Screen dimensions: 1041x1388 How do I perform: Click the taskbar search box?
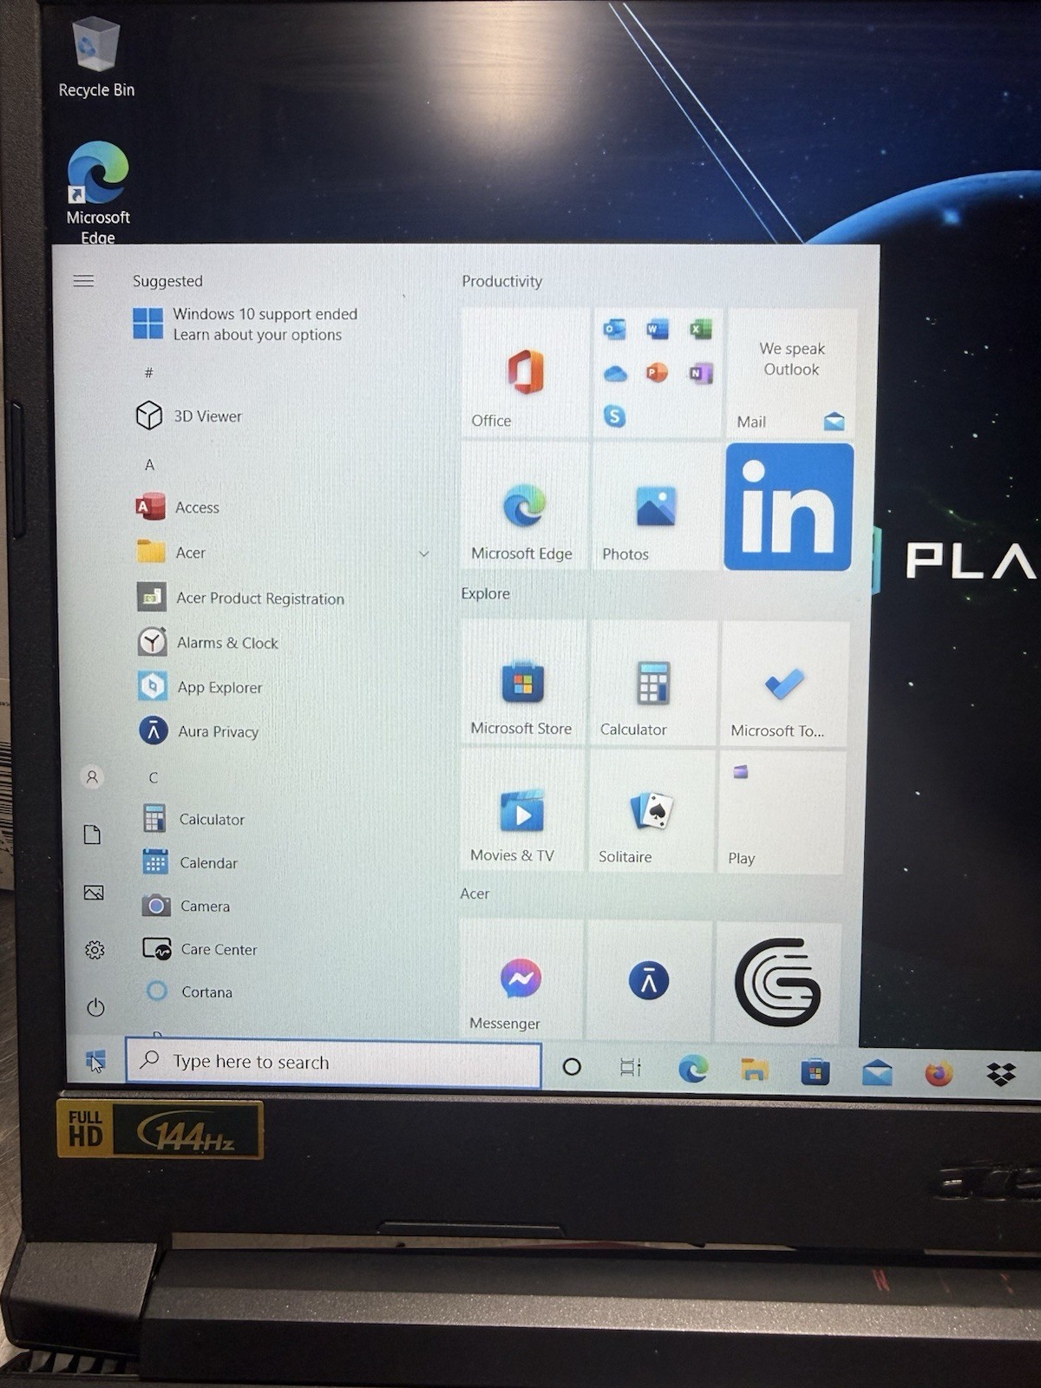pos(333,1063)
